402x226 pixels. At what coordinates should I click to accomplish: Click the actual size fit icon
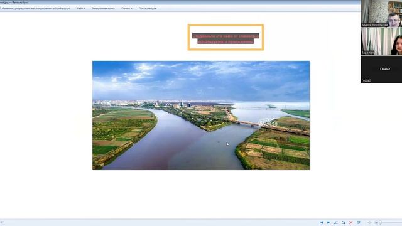pyautogui.click(x=369, y=223)
